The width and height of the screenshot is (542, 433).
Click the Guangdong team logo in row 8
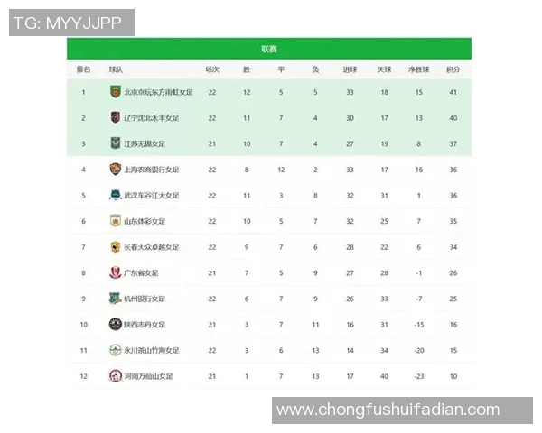click(115, 272)
